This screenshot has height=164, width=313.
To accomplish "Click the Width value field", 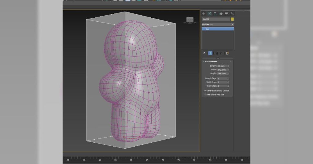I will (222, 70).
